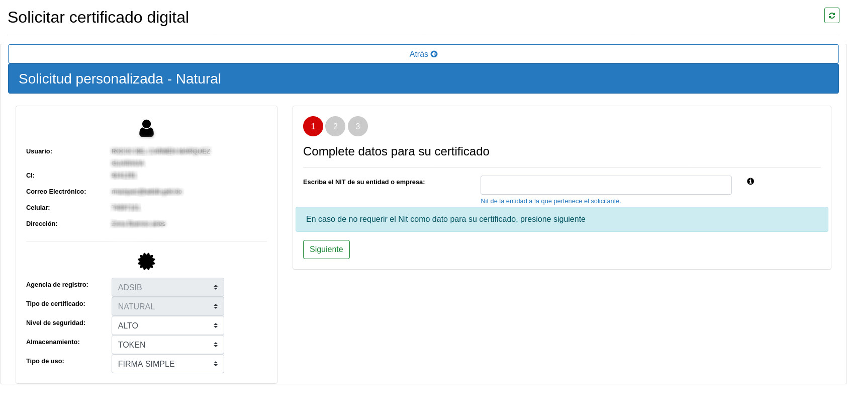The width and height of the screenshot is (847, 412).
Task: Click the NIT hint text below field
Action: 550,201
